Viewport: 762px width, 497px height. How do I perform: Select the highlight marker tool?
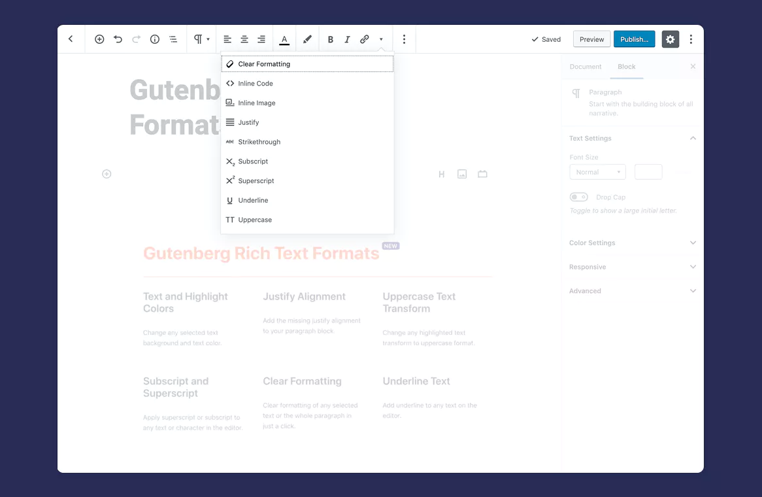click(307, 39)
